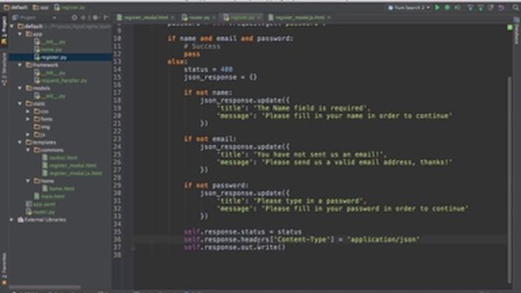Image resolution: width=521 pixels, height=293 pixels.
Task: Collapse the templates folder
Action: point(20,142)
